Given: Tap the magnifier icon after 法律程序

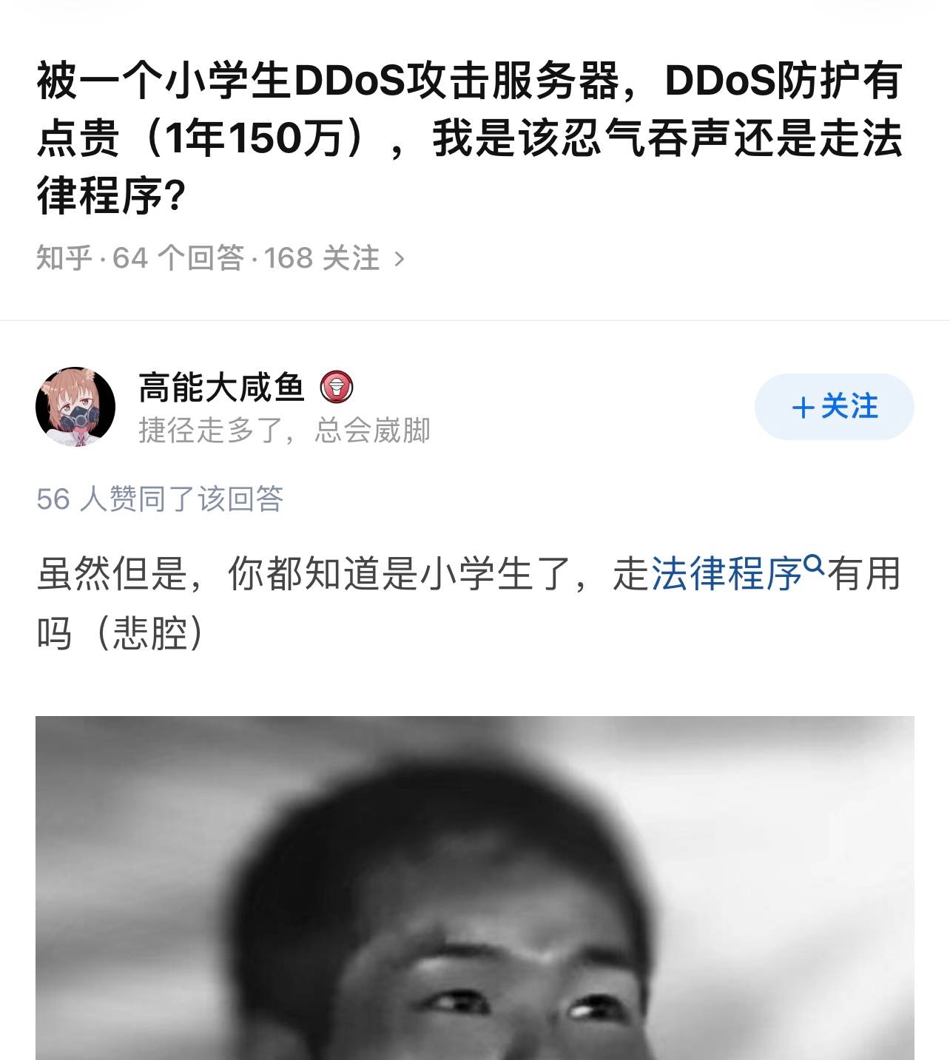Looking at the screenshot, I should tap(814, 564).
